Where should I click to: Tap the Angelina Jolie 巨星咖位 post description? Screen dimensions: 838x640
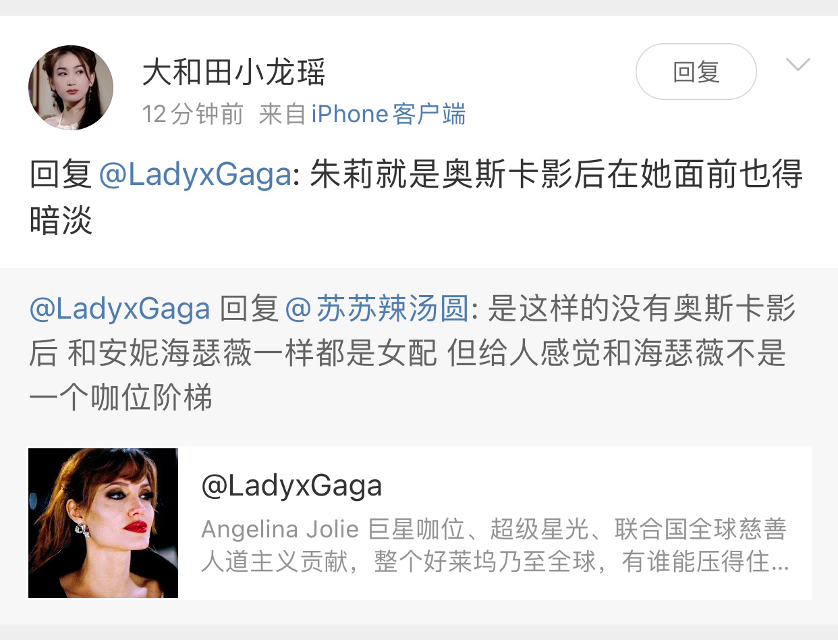[495, 545]
